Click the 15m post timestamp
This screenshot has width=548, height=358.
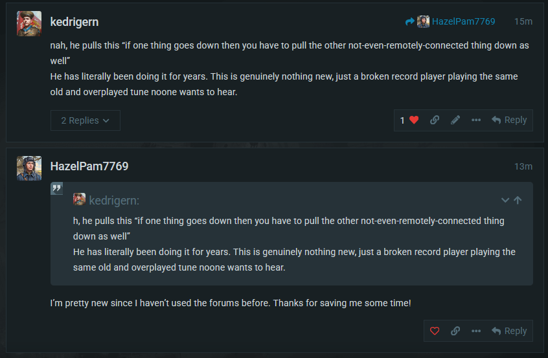(523, 21)
